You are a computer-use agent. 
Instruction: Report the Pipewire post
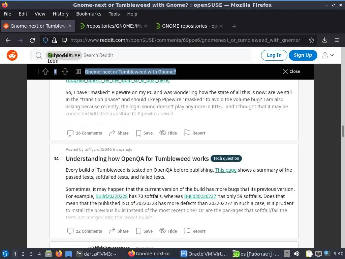(x=194, y=133)
